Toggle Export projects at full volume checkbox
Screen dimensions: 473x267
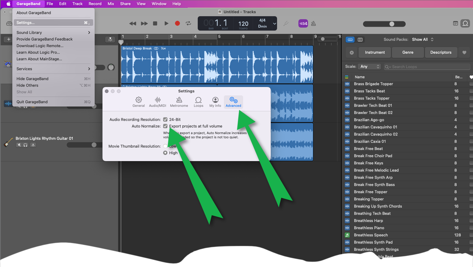tap(165, 126)
